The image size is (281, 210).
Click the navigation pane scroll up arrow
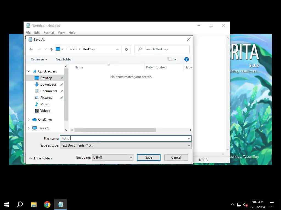coord(66,66)
